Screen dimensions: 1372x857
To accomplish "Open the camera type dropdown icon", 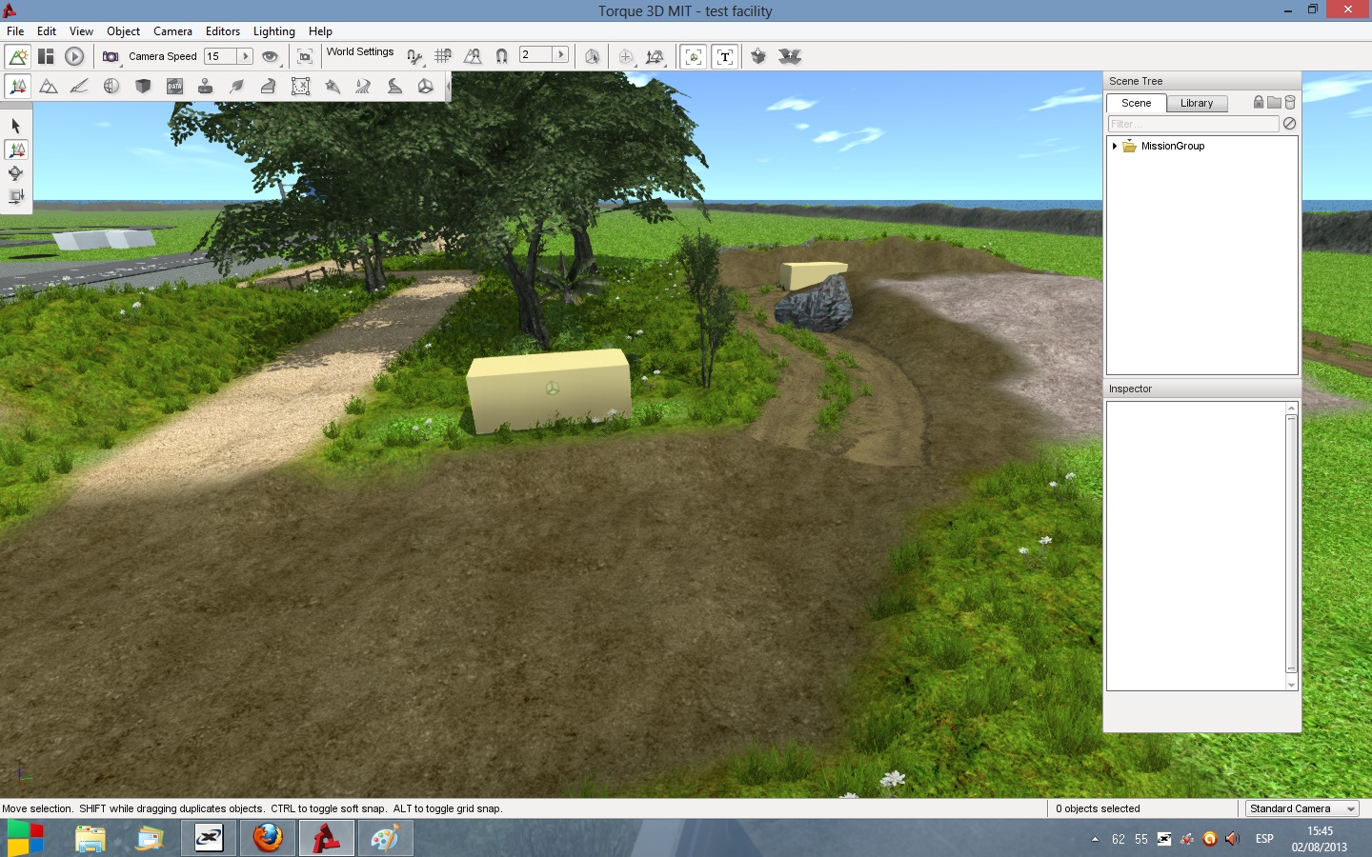I will (x=111, y=56).
